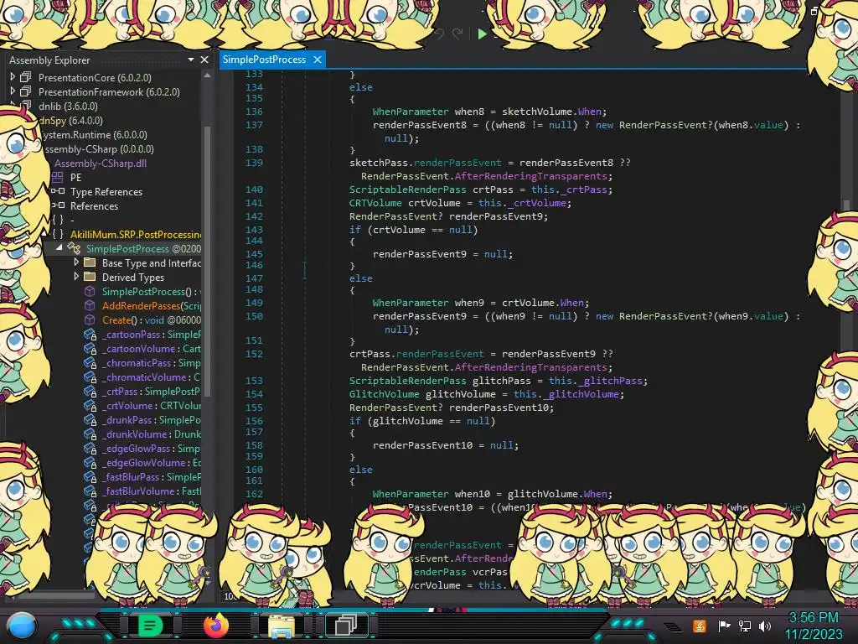Click the Type References node icon

[58, 191]
